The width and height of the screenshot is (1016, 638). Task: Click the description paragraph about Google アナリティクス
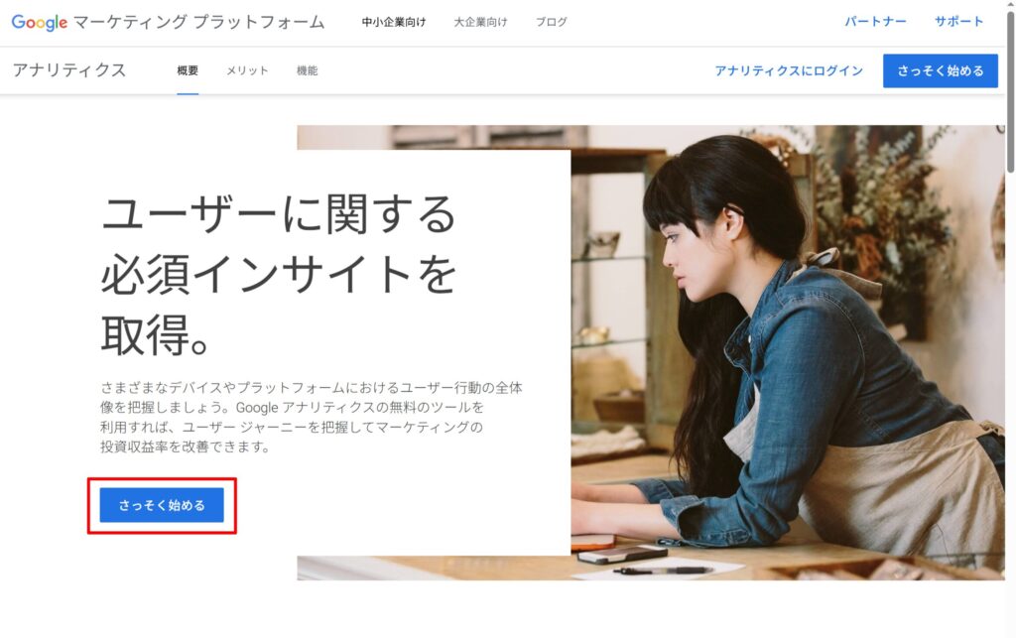click(x=311, y=417)
